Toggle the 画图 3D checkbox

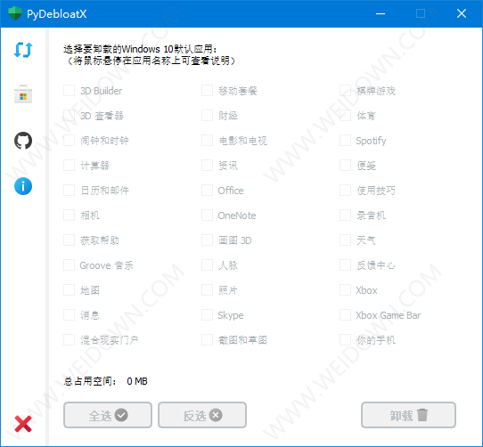(x=207, y=240)
